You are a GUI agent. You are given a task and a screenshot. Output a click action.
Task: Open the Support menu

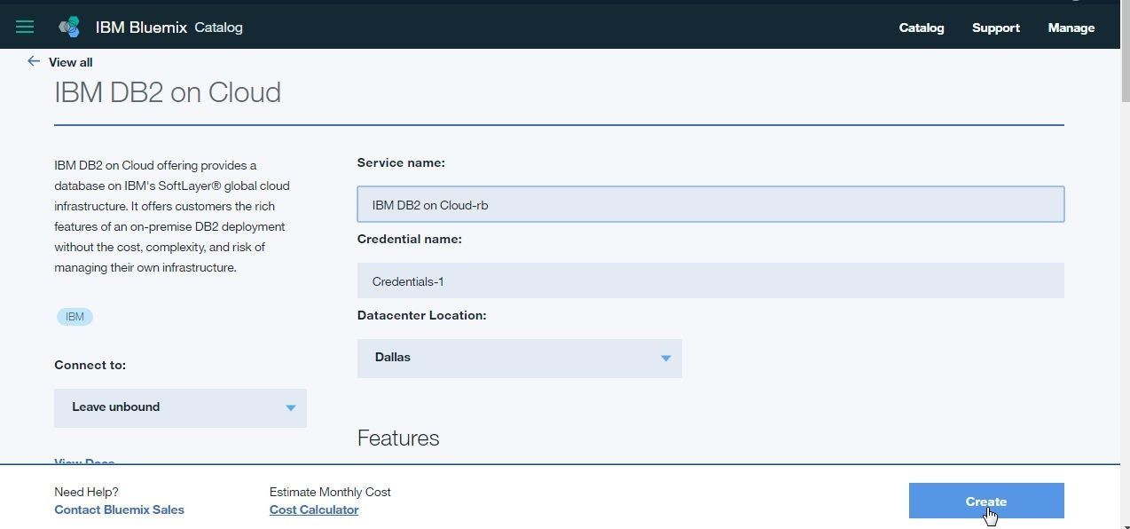click(995, 28)
